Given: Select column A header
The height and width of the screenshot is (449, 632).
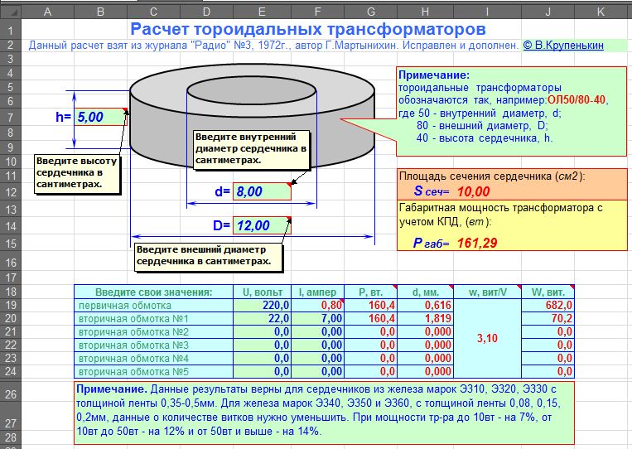Looking at the screenshot, I should (47, 12).
